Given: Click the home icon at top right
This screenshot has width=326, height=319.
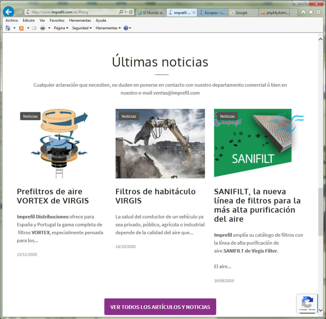Looking at the screenshot, I should click(x=303, y=12).
